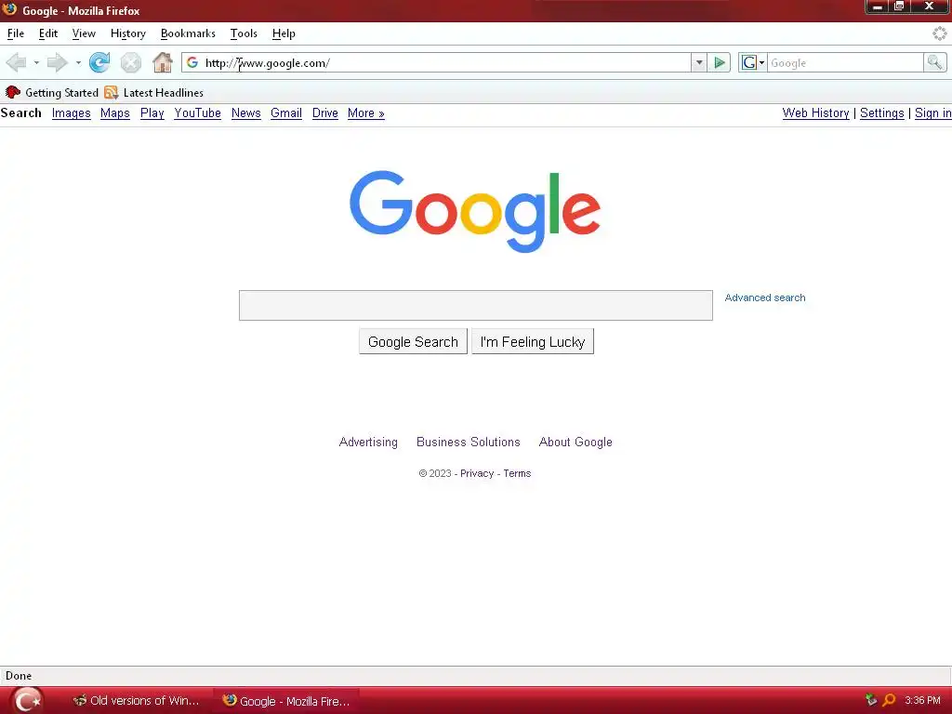Image resolution: width=952 pixels, height=714 pixels.
Task: Open the About Google footer link
Action: coord(575,442)
